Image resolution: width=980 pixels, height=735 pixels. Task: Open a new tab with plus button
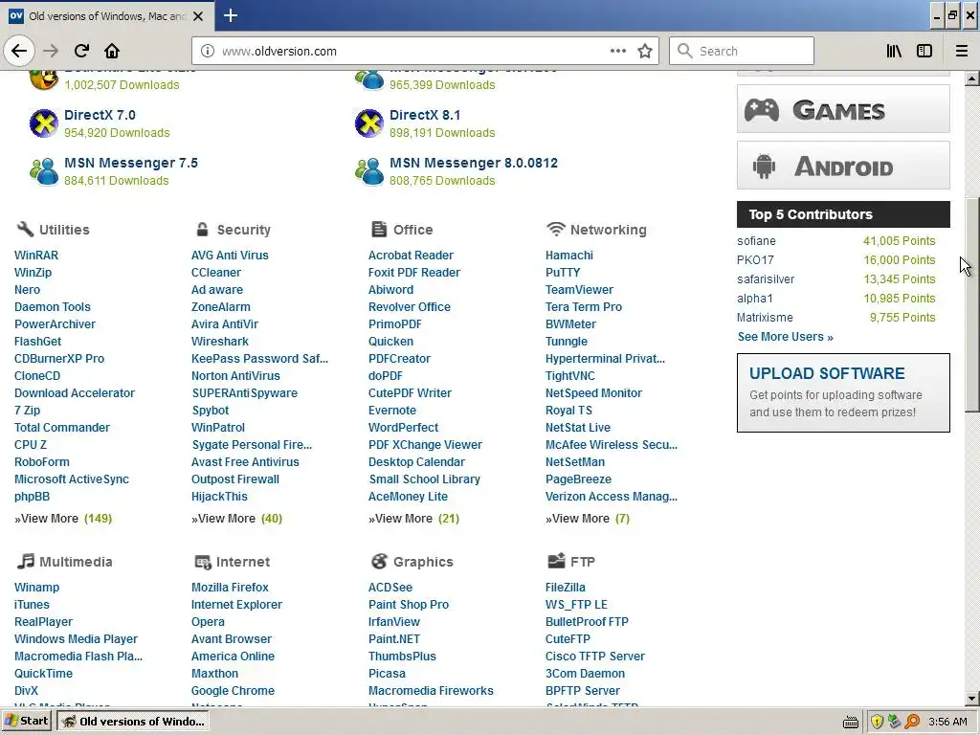tap(231, 15)
